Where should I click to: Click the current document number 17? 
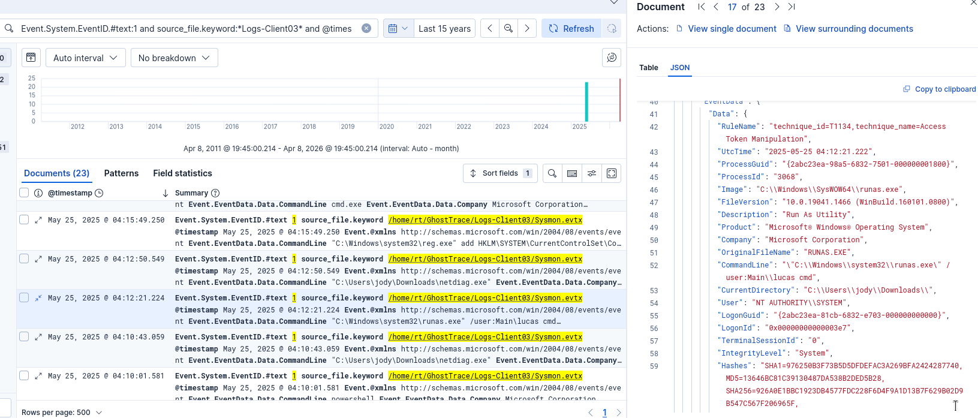(732, 7)
